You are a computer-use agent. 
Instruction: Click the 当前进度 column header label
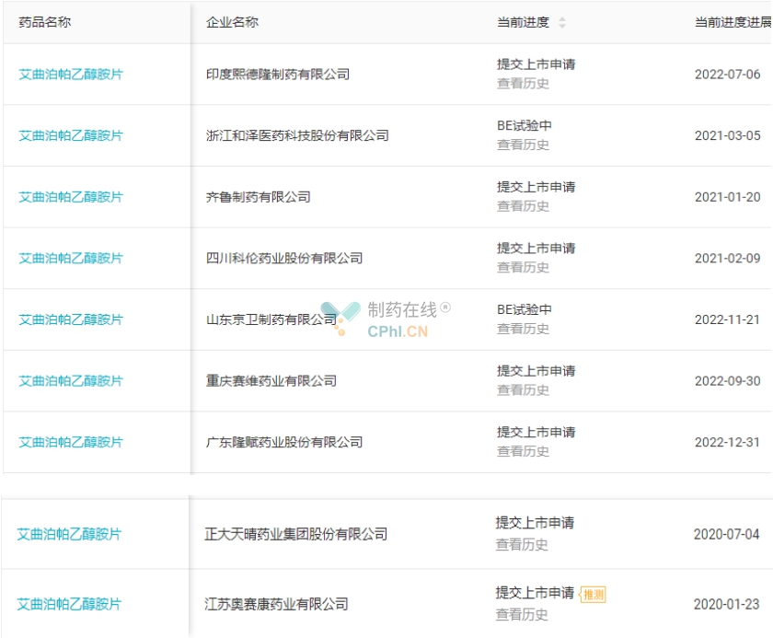pos(523,22)
